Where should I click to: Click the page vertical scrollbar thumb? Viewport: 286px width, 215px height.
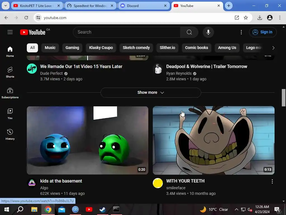[x=283, y=98]
